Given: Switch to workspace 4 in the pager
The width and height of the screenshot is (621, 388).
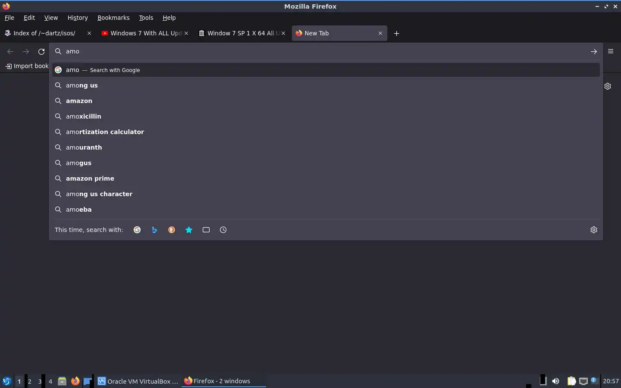Looking at the screenshot, I should [50, 381].
